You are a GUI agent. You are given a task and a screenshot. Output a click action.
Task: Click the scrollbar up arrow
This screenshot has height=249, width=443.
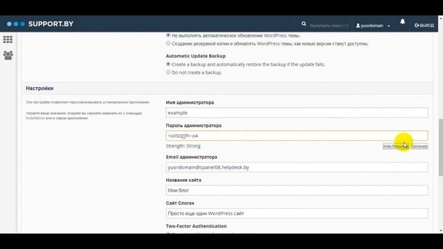(x=441, y=18)
